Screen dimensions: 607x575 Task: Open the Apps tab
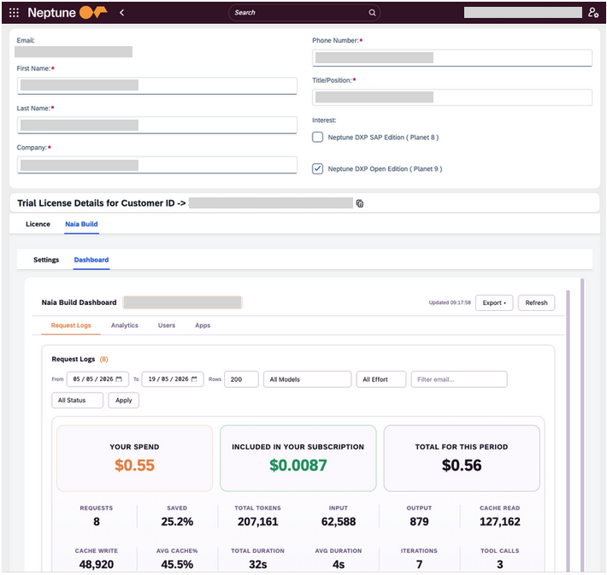click(203, 326)
